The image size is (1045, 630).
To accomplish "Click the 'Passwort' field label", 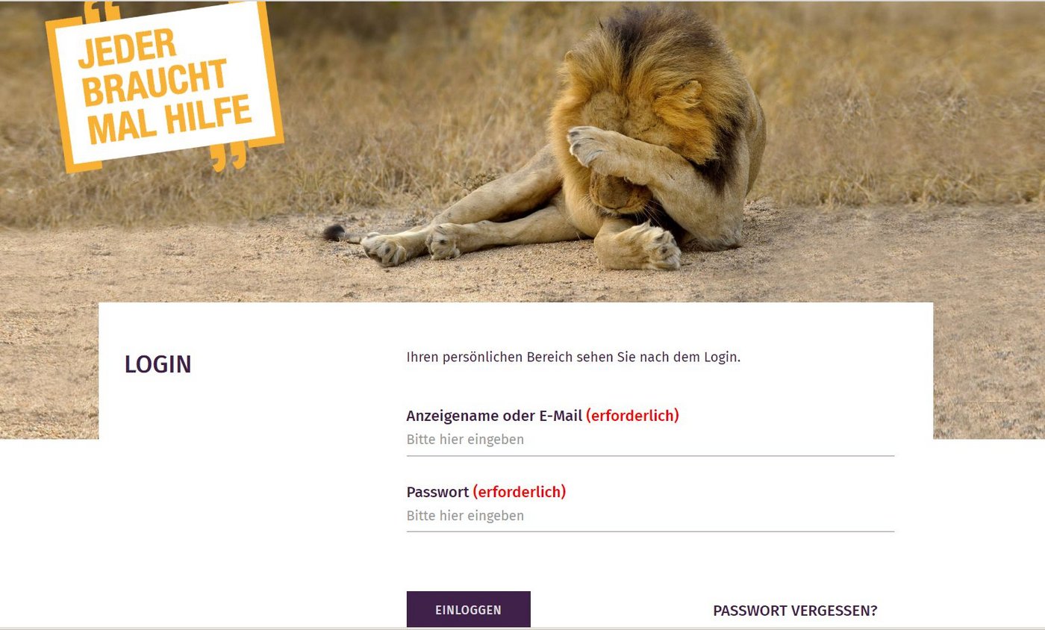I will click(x=437, y=492).
